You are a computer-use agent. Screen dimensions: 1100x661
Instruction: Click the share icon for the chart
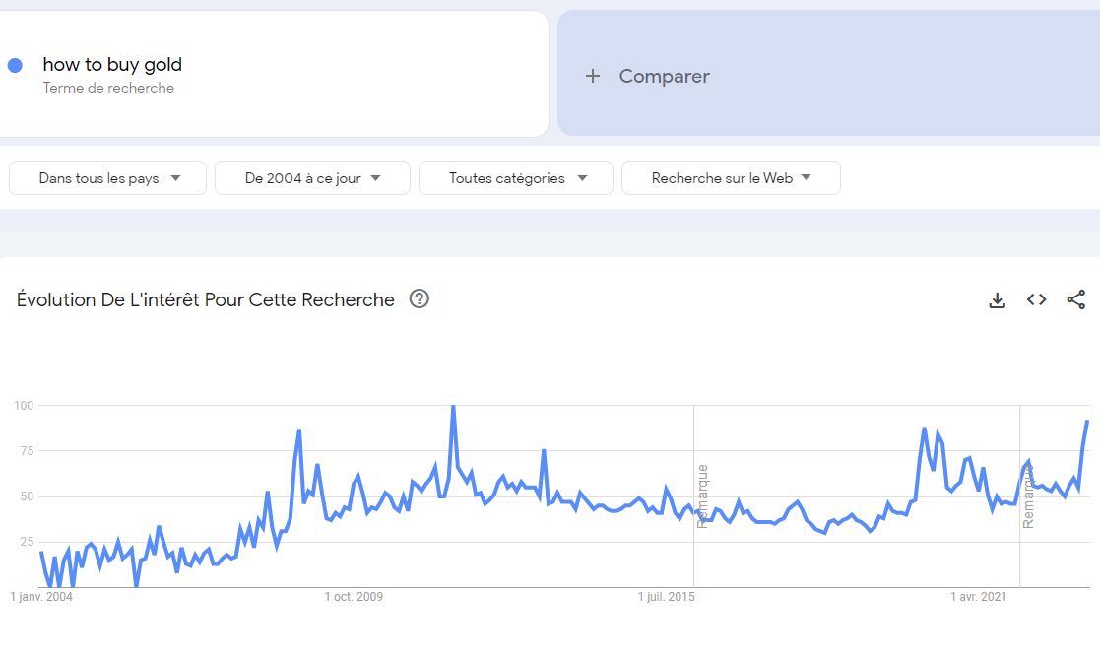1075,299
